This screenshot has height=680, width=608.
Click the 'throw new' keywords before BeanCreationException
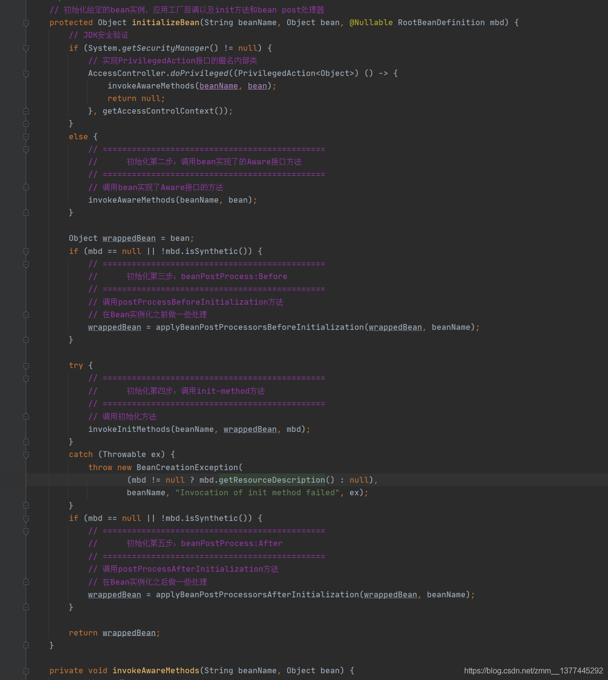click(x=110, y=467)
